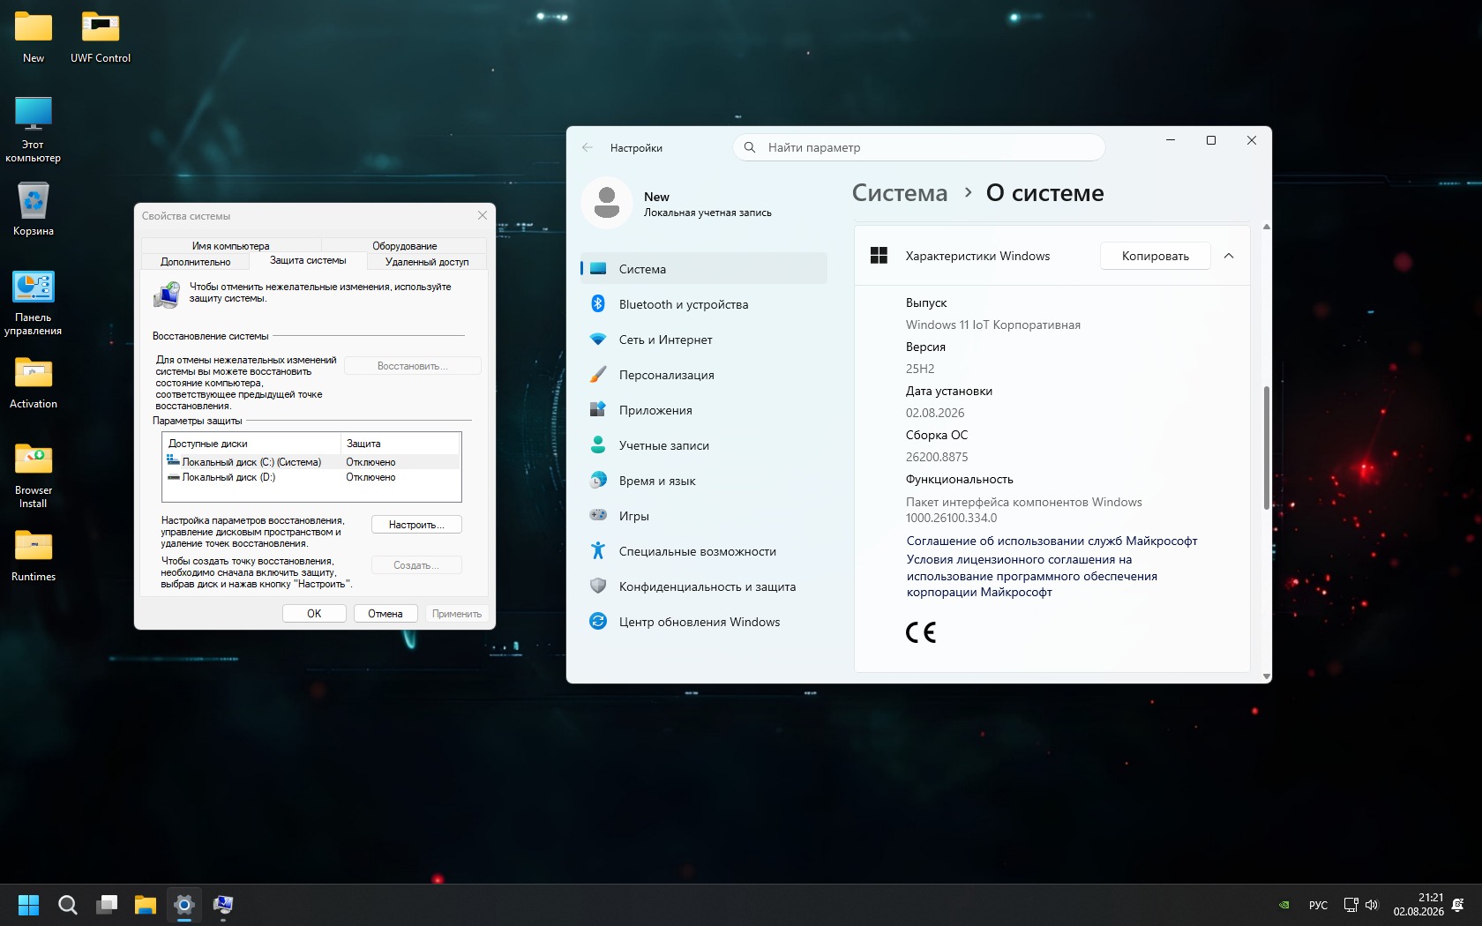Screen dimensions: 1482x926
Task: Open Bluetooth и устройства settings
Action: coord(704,304)
